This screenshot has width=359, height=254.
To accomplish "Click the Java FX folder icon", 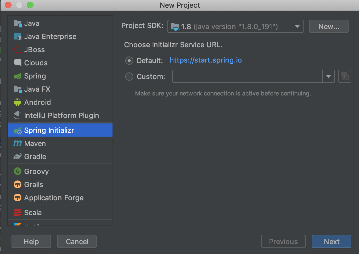I will (x=18, y=89).
